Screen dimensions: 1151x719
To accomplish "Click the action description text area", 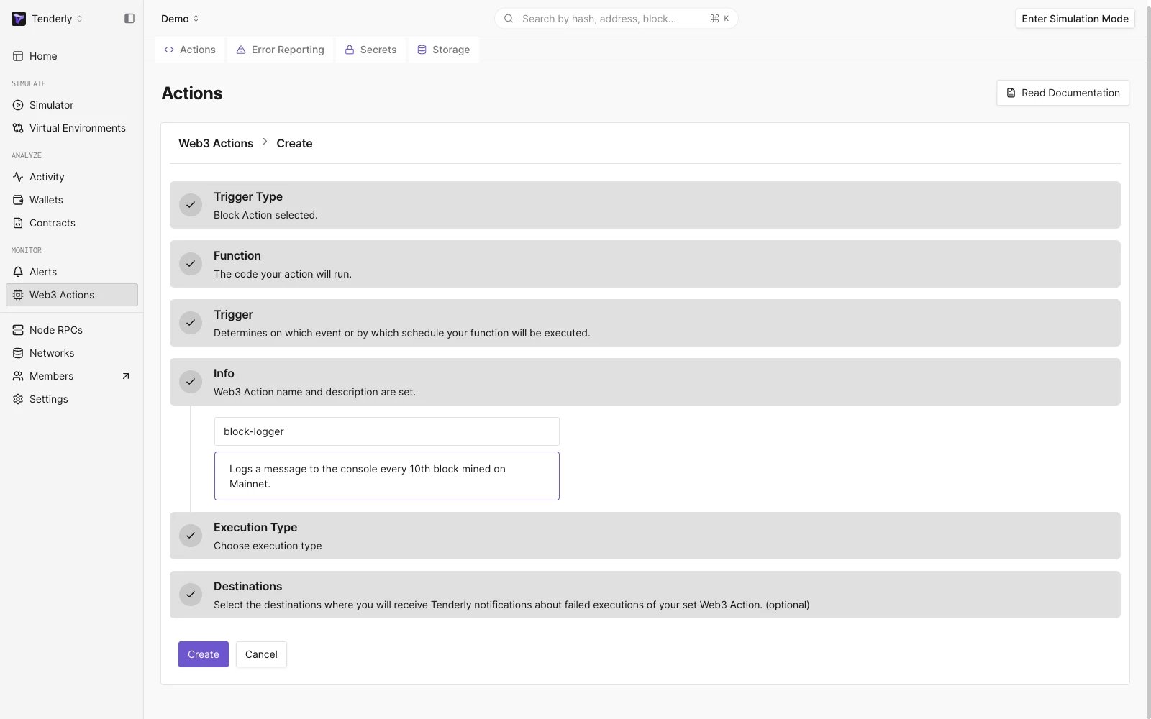I will tap(387, 476).
